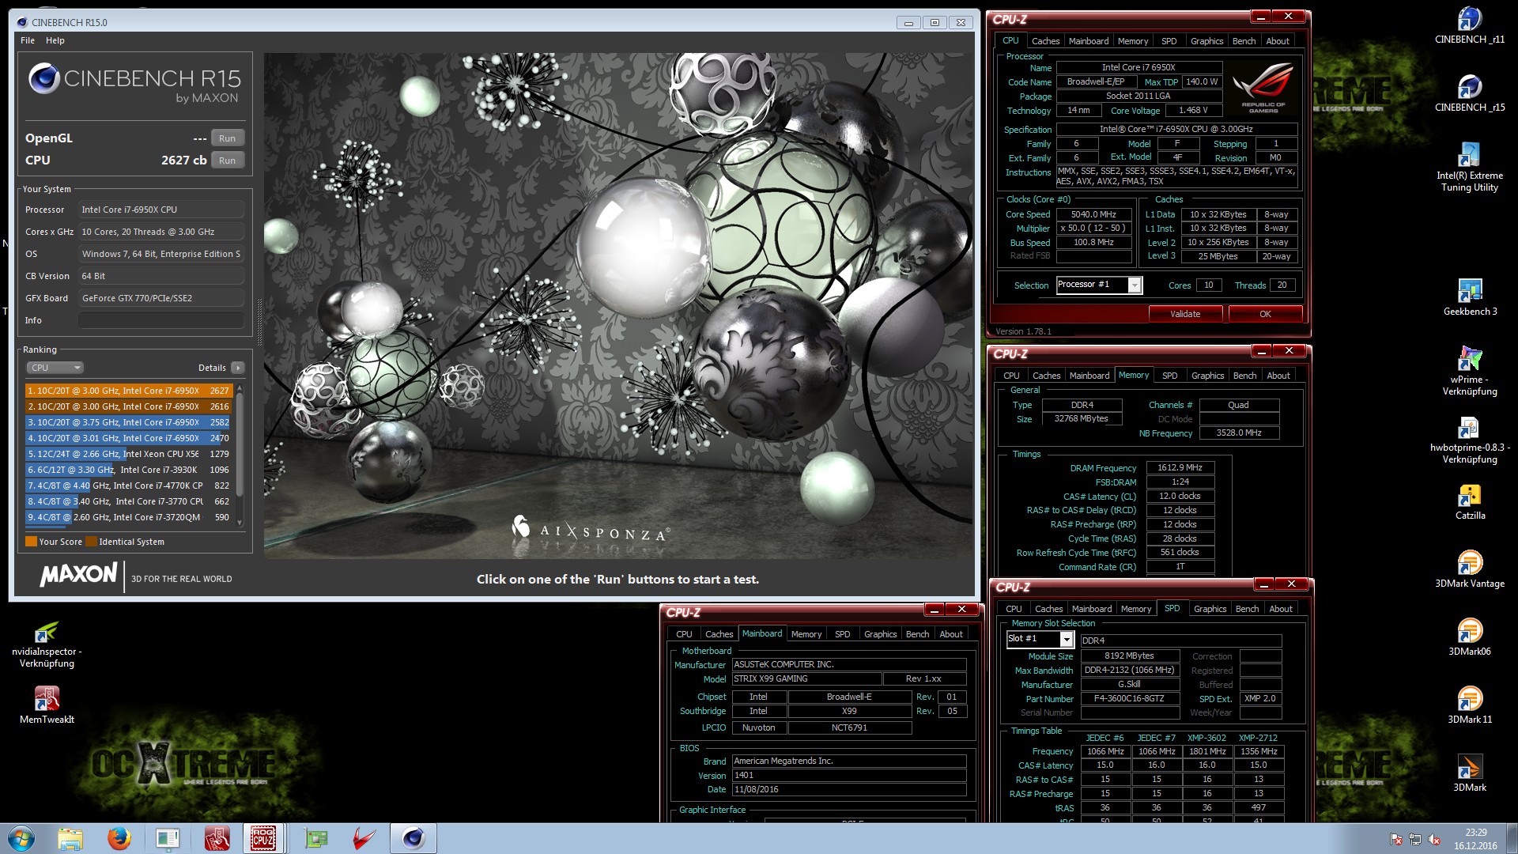Open wPrime desktop shortcut
1518x854 pixels.
pos(1469,370)
